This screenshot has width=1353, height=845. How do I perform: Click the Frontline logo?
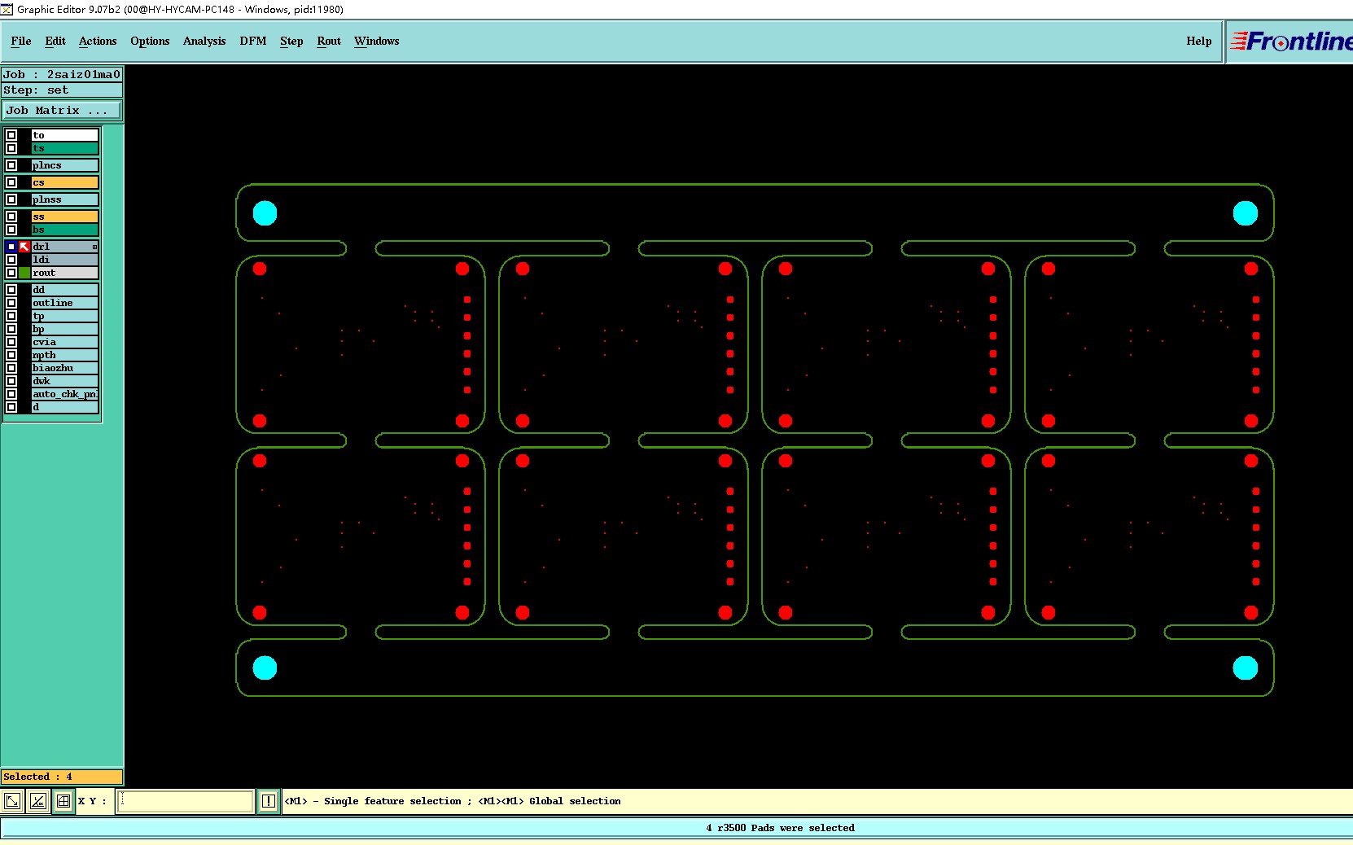[x=1291, y=41]
